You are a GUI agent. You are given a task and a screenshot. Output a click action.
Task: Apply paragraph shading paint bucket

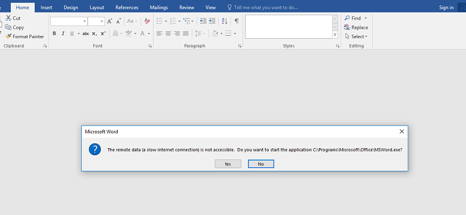[215, 33]
